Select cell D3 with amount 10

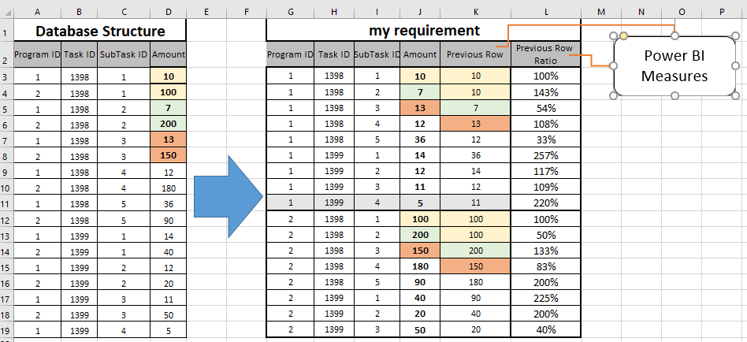tap(168, 76)
